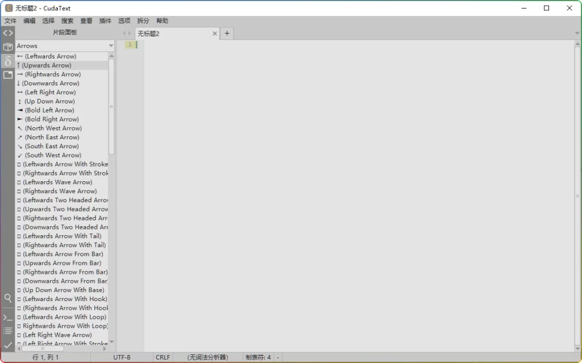
Task: Open the CRLF line endings selector
Action: click(163, 357)
